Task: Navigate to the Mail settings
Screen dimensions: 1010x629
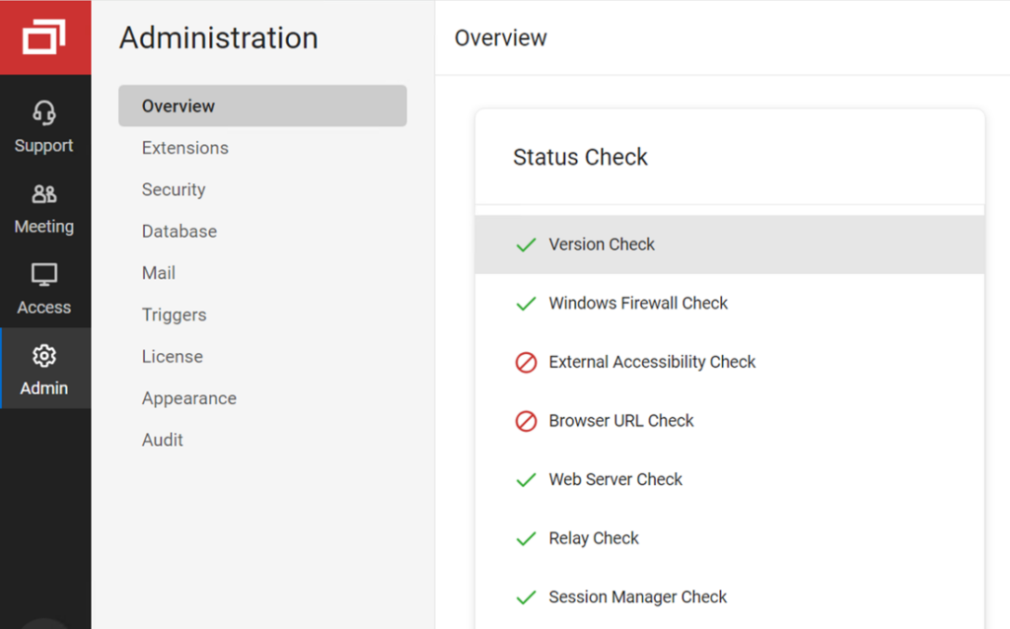Action: [x=159, y=273]
